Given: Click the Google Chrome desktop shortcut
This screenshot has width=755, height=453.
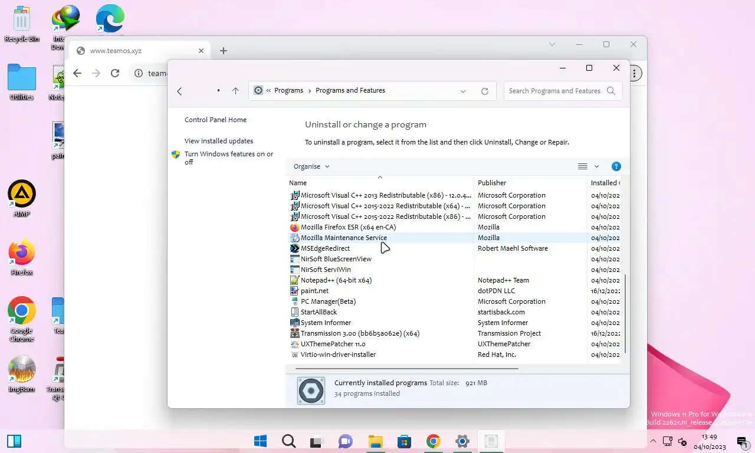Looking at the screenshot, I should [22, 319].
